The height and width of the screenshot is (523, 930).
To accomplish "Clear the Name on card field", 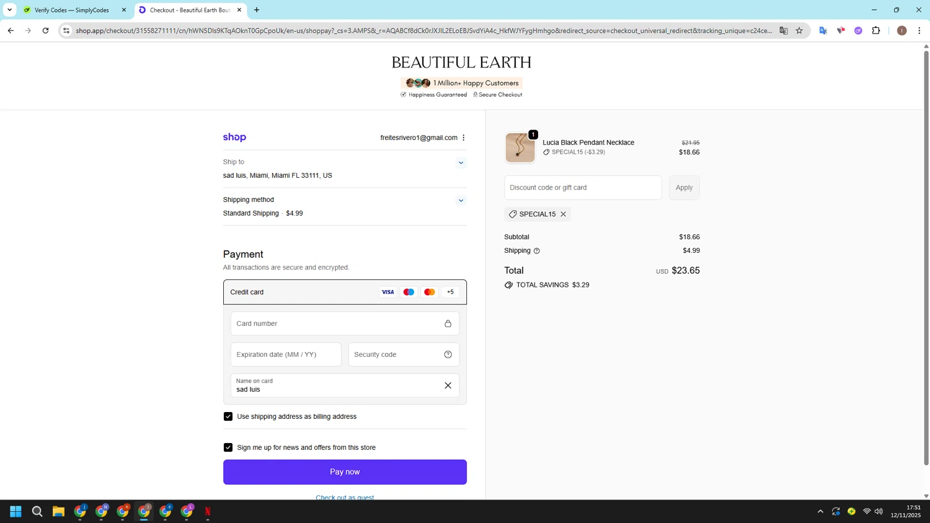I will coord(448,385).
